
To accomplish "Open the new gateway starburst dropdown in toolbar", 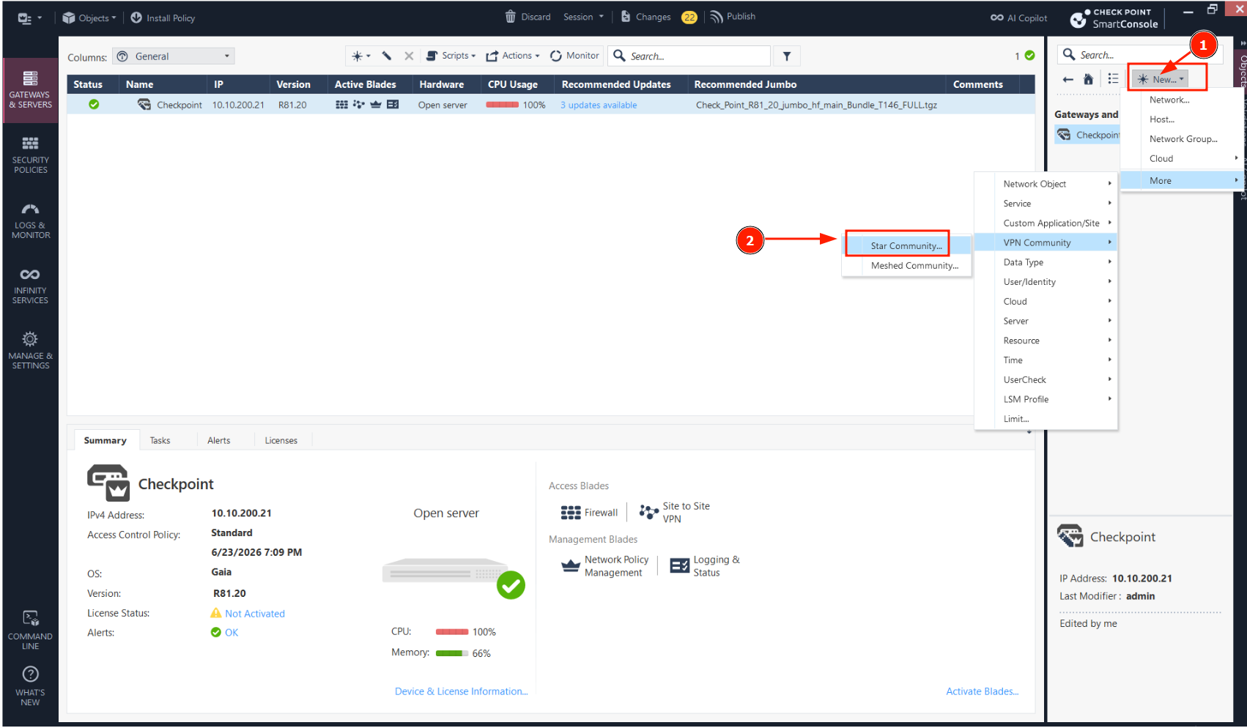I will click(x=360, y=56).
